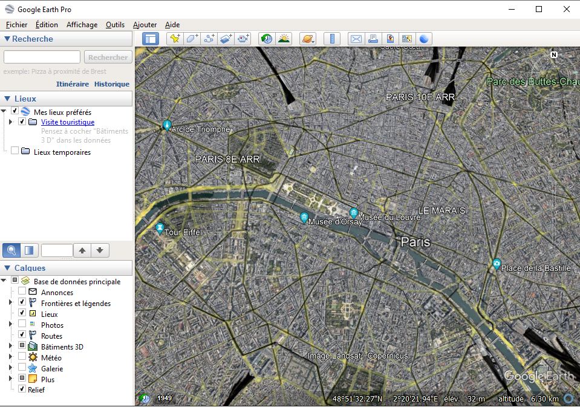Check the Lieux temporaires checkbox
The width and height of the screenshot is (580, 407).
click(x=15, y=151)
